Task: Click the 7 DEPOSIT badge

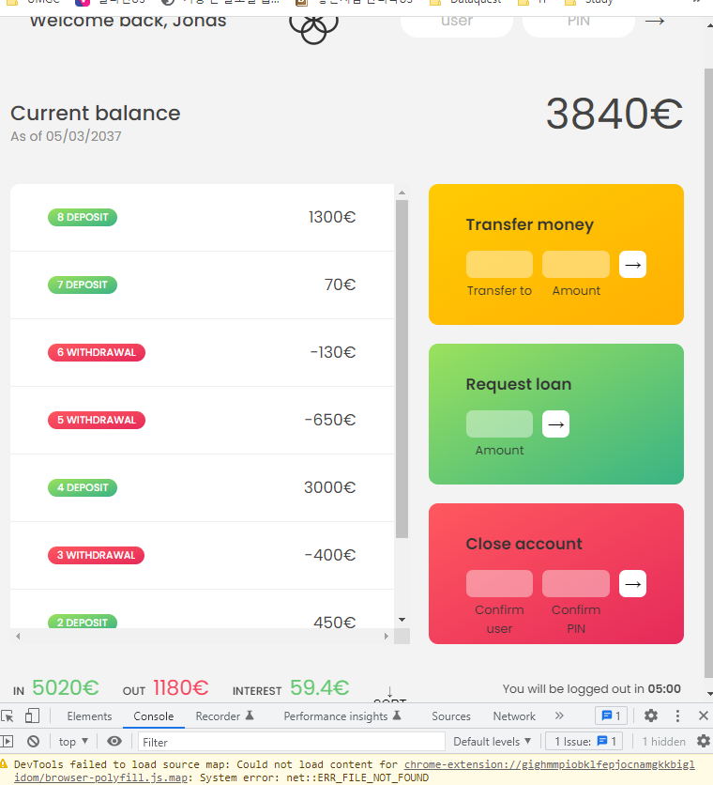Action: [x=83, y=285]
